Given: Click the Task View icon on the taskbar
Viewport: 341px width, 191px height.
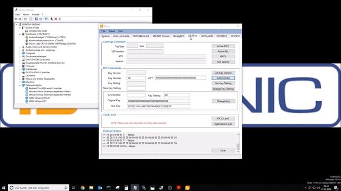Looking at the screenshot, I should [x=74, y=188].
